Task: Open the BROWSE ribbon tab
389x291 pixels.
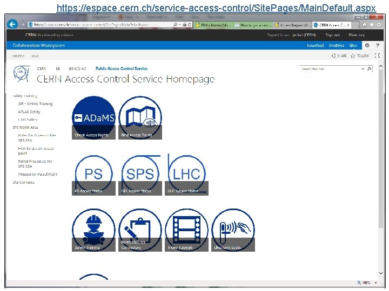Action: click(18, 56)
